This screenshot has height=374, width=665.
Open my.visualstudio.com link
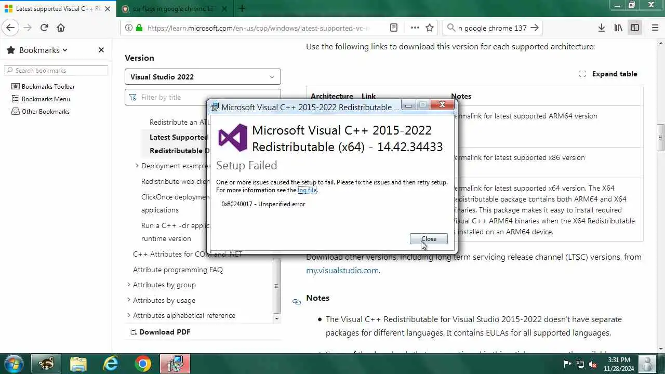342,270
